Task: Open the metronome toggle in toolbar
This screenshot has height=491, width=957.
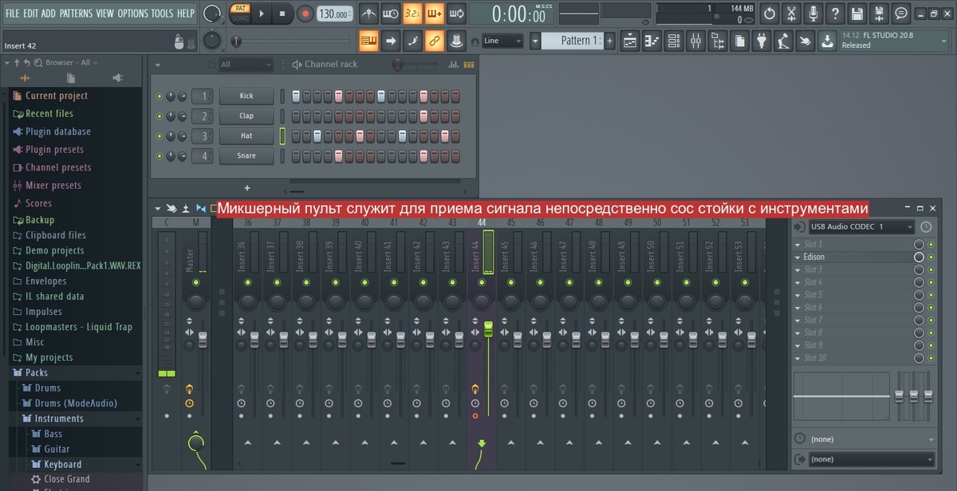Action: [x=368, y=14]
